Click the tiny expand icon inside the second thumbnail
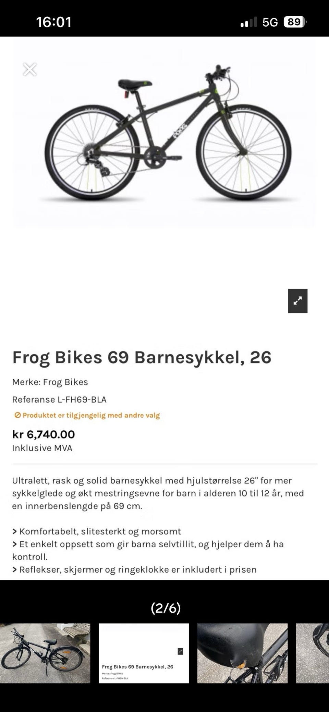Screen dimensions: 329x712 coord(180,651)
